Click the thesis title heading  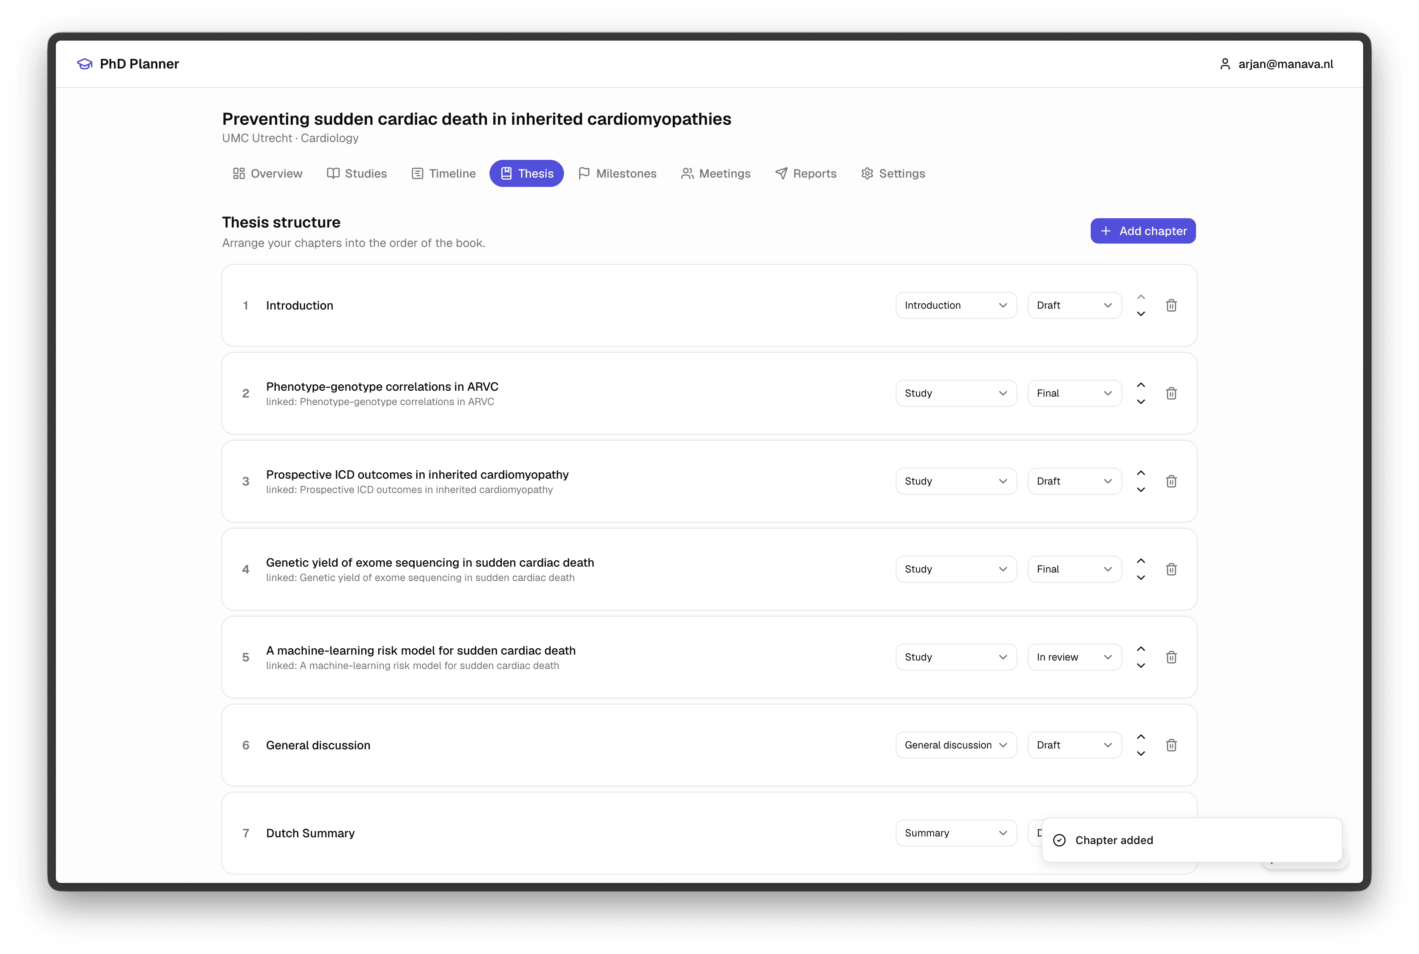(477, 119)
